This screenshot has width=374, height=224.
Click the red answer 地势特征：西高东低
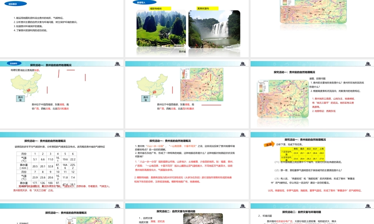(x=324, y=111)
